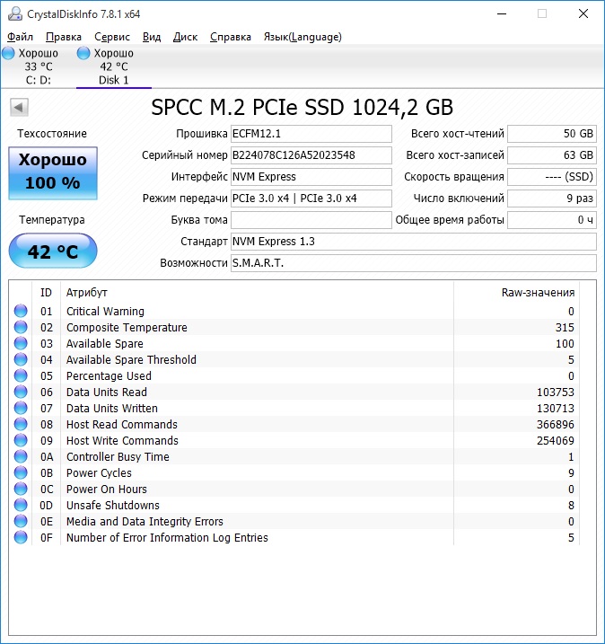
Task: Select the Data Units Read row text
Action: click(x=107, y=393)
